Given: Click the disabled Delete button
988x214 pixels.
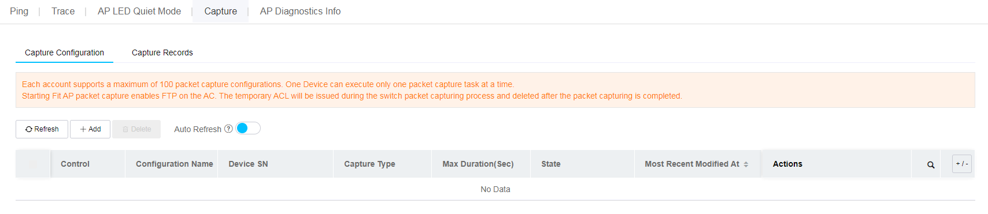Looking at the screenshot, I should click(136, 129).
